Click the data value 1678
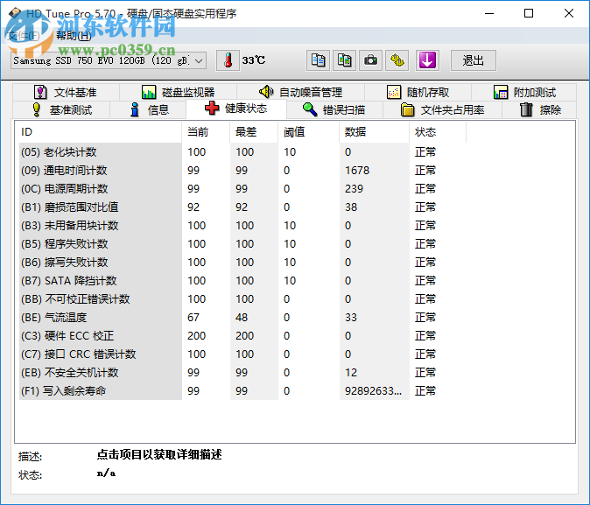Viewport: 590px width, 505px height. [x=357, y=171]
